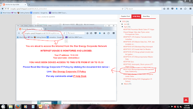Open the View Blog tab
Viewport: 193px width, 109px height.
point(146,16)
